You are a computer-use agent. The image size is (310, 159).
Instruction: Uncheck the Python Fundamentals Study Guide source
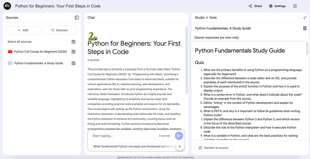tap(73, 63)
